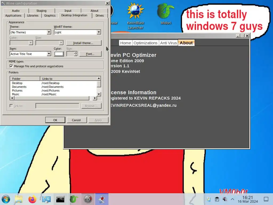This screenshot has height=205, width=273.
Task: Open the Midori desktop shortcut
Action: (x=166, y=14)
